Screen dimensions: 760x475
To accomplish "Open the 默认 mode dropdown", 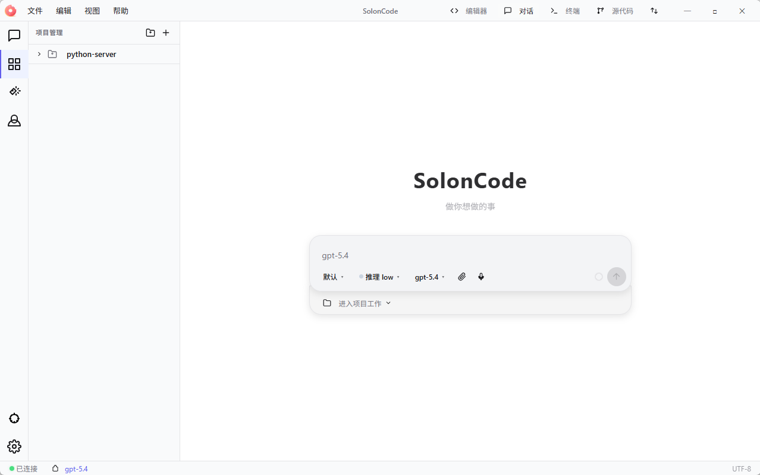I will 334,277.
